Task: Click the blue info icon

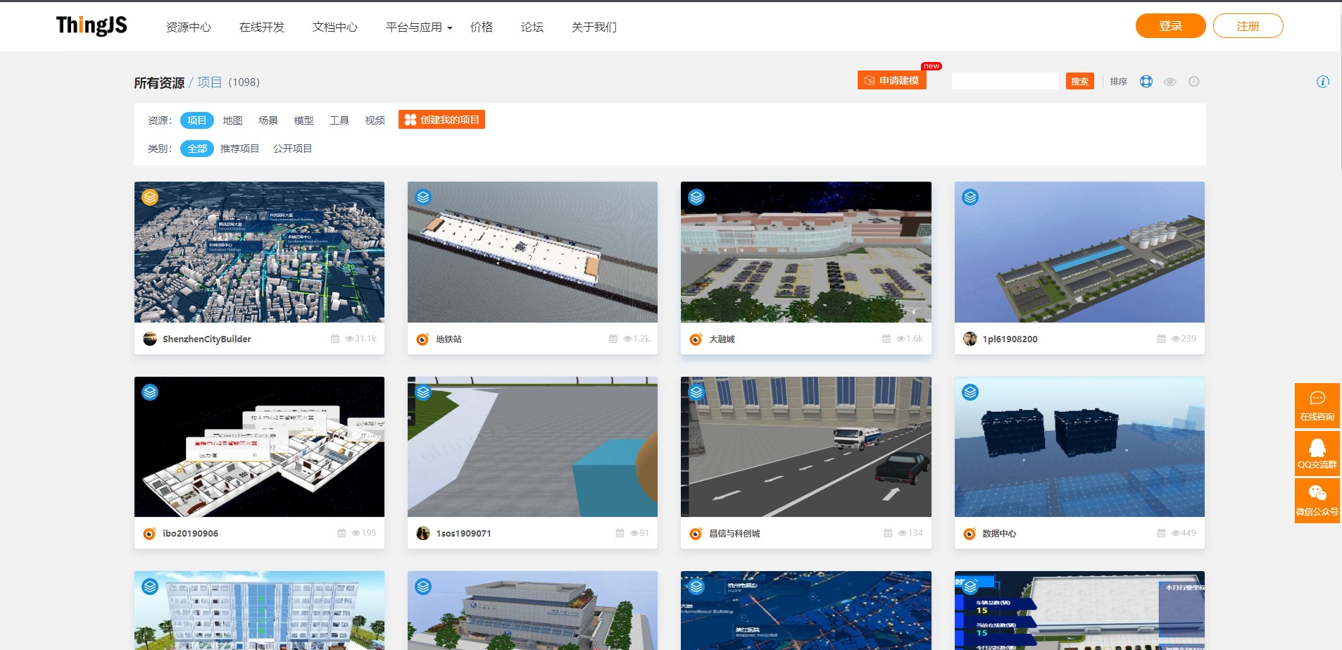Action: pos(1323,82)
